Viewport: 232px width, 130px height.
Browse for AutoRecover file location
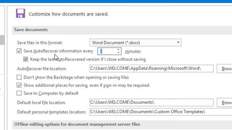pyautogui.click(x=224, y=69)
